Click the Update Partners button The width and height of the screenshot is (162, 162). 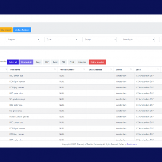click(x=22, y=30)
